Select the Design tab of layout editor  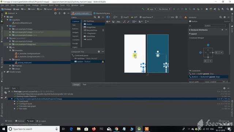tap(76, 84)
